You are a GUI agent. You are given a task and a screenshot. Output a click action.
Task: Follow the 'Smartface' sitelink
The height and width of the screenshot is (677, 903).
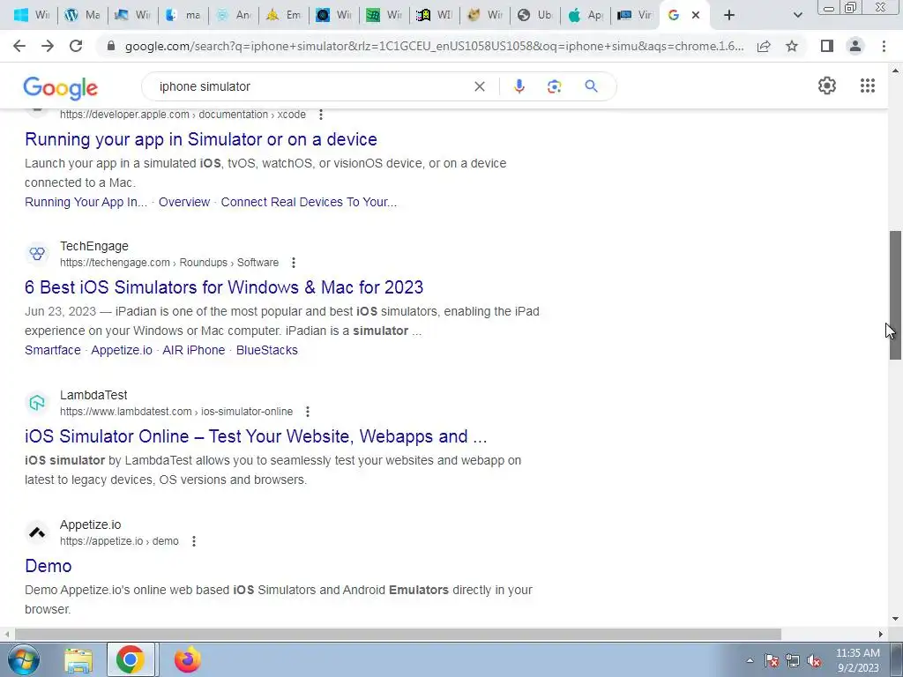click(52, 350)
